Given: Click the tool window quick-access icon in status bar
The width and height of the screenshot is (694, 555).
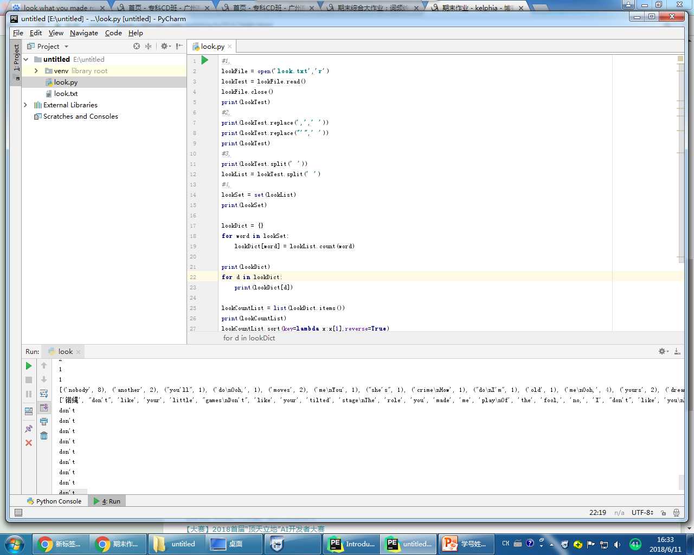Looking at the screenshot, I should [x=18, y=512].
